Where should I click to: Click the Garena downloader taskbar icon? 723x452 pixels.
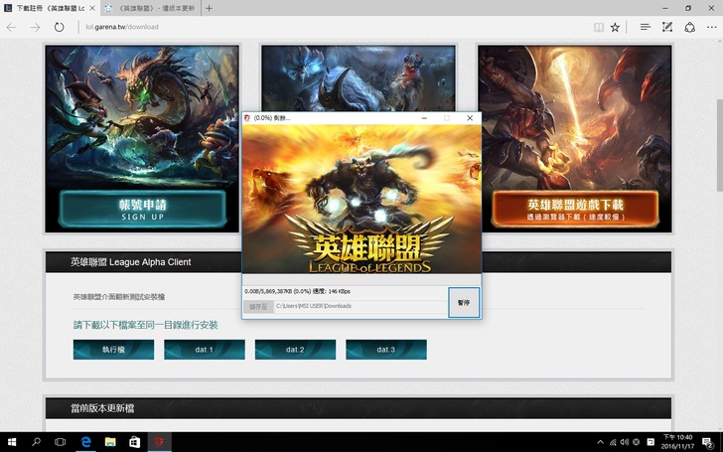[x=158, y=441]
